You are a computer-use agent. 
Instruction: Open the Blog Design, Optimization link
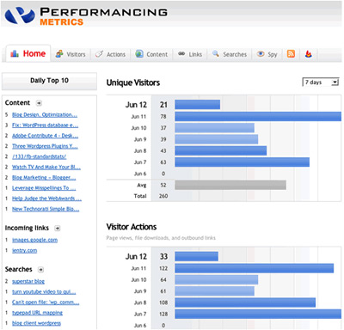(45, 115)
